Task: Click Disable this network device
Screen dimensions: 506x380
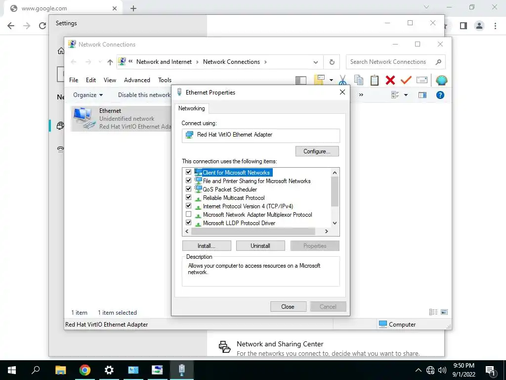Action: [x=144, y=95]
